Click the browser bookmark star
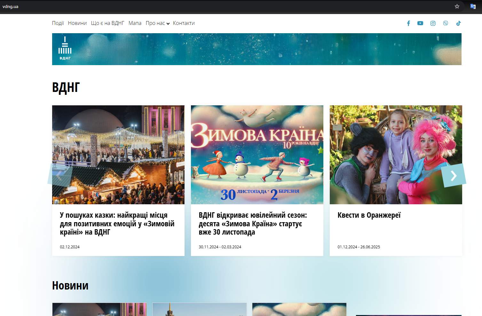The width and height of the screenshot is (482, 316). click(456, 6)
